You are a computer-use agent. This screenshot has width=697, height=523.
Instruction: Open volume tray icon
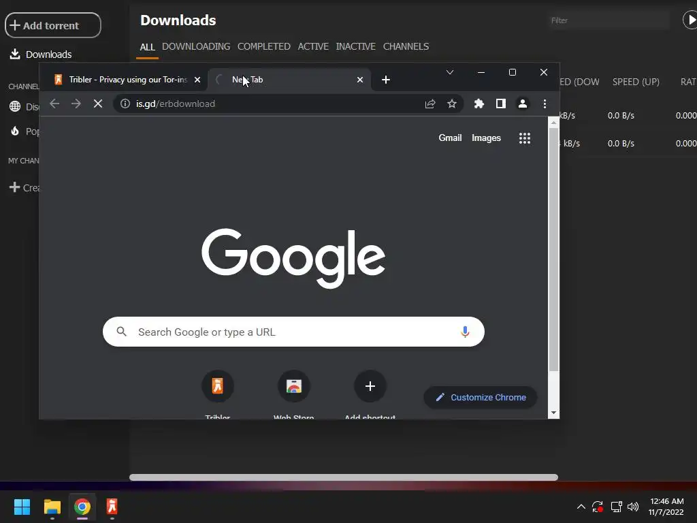tap(633, 507)
